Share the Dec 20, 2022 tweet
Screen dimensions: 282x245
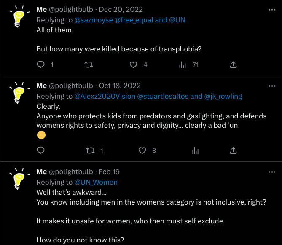[x=233, y=65]
